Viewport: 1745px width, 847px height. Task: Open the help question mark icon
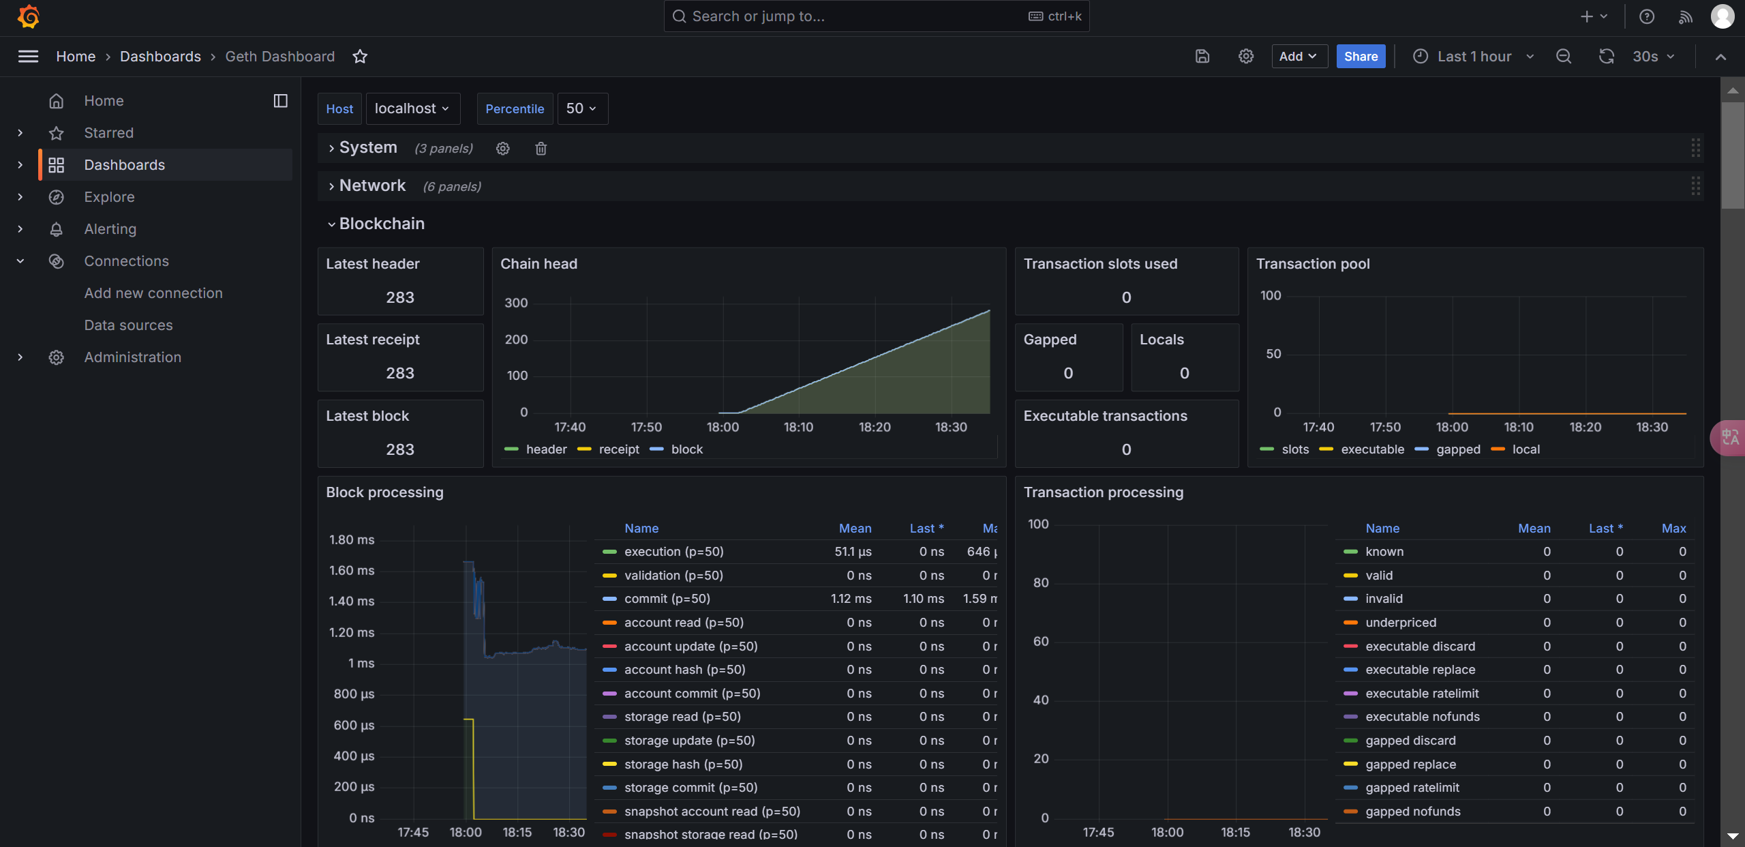1647,16
